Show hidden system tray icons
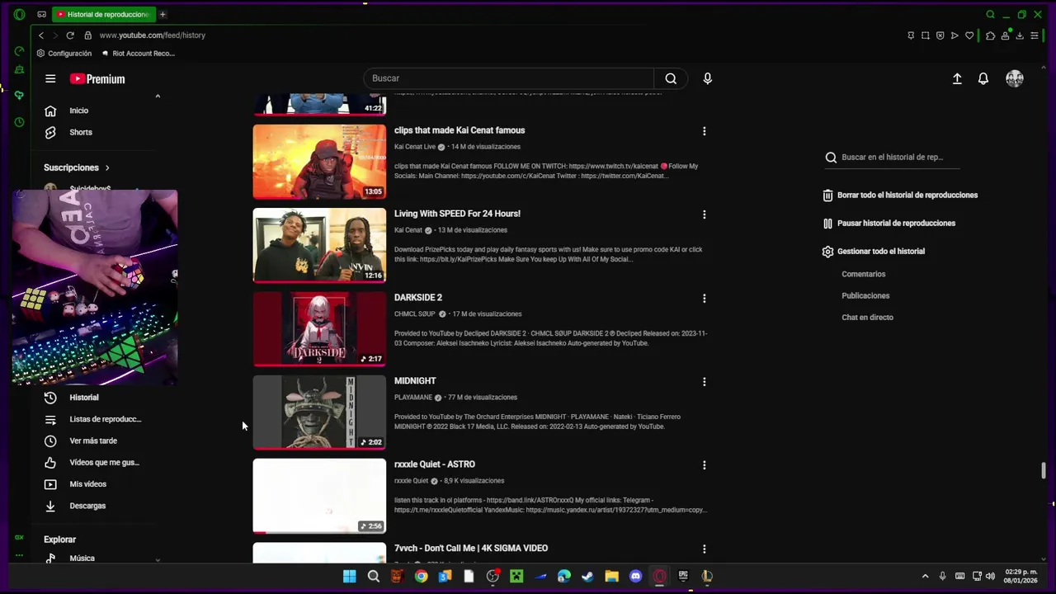This screenshot has height=594, width=1056. click(x=925, y=576)
